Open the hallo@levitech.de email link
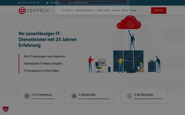Image resolution: width=185 pixels, height=115 pixels. point(80,3)
